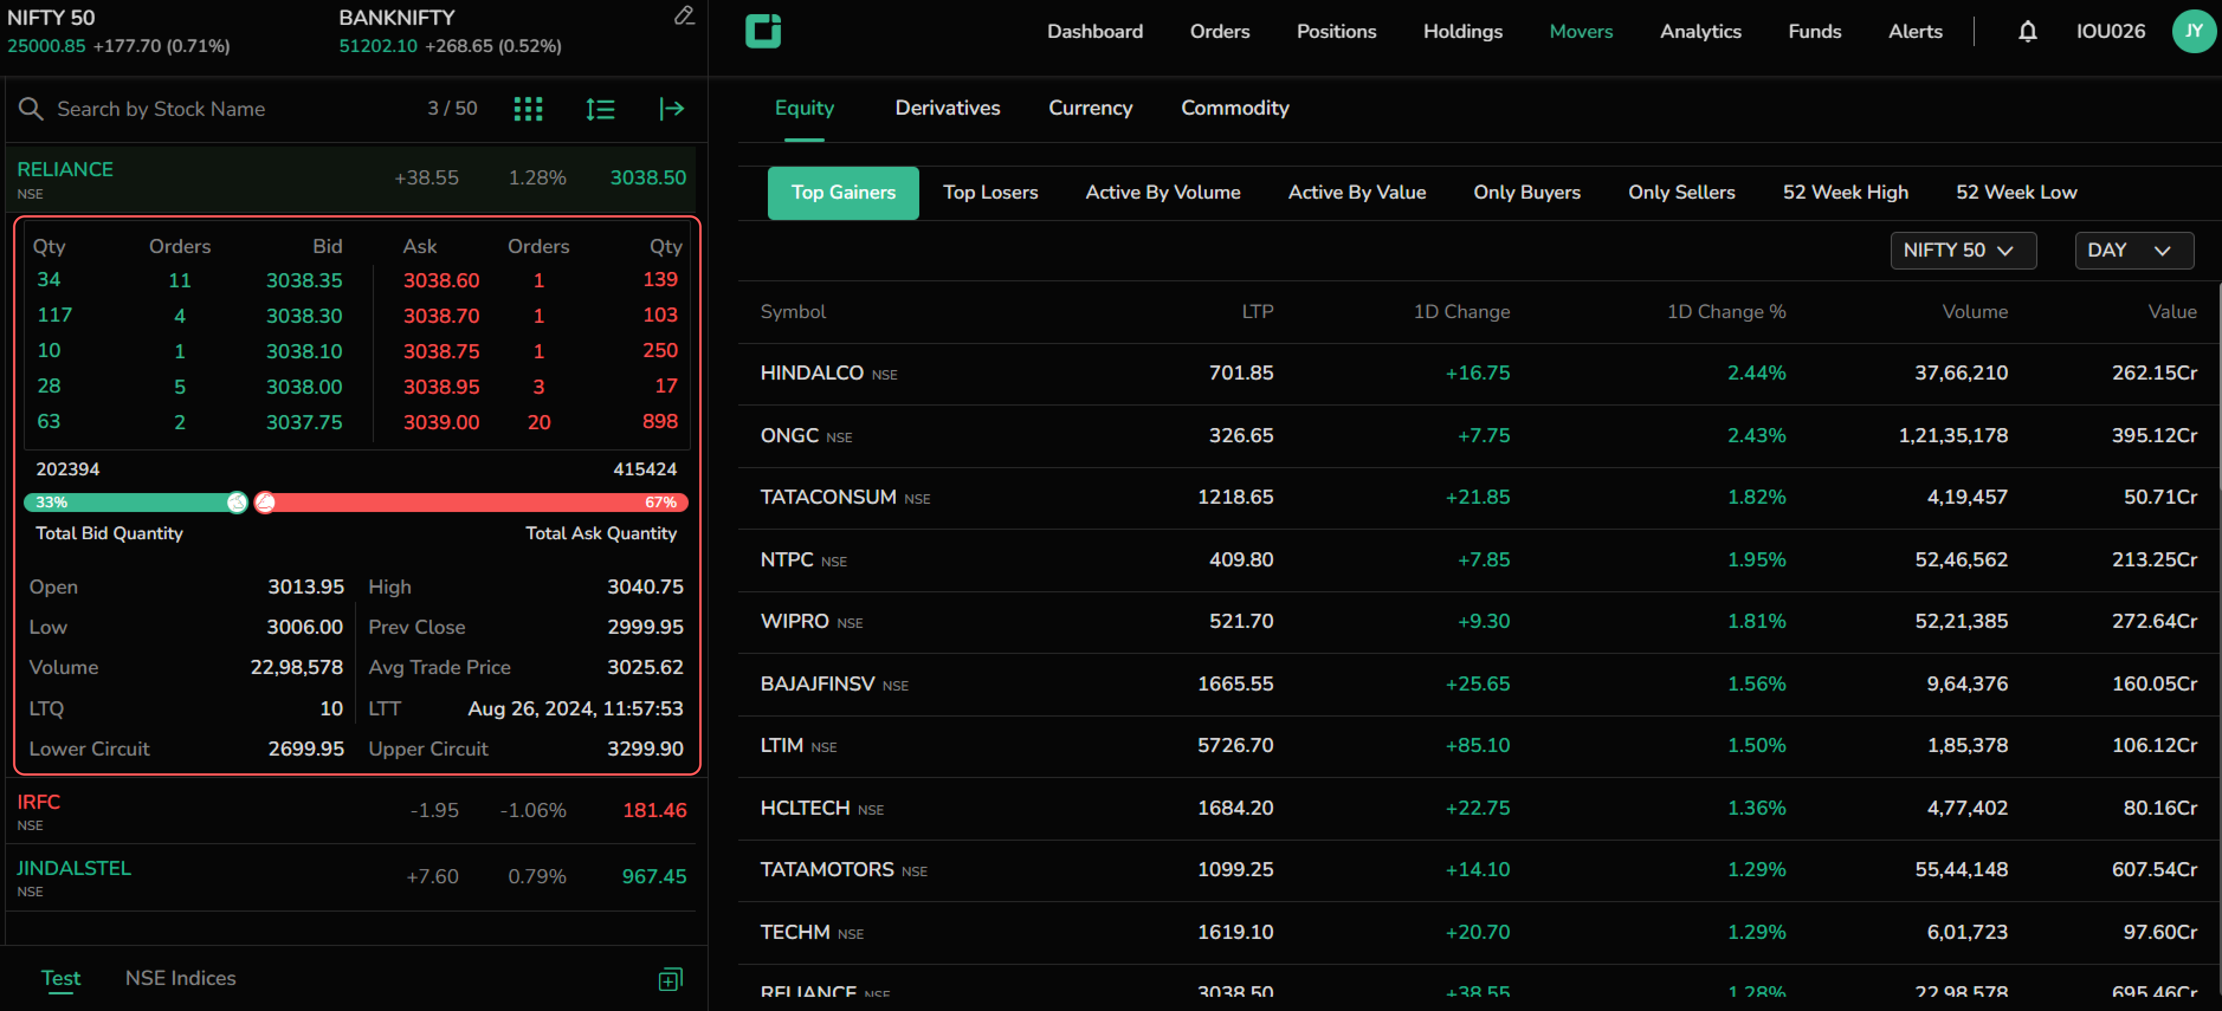Image resolution: width=2222 pixels, height=1011 pixels.
Task: Show Active By Value stocks
Action: tap(1357, 193)
